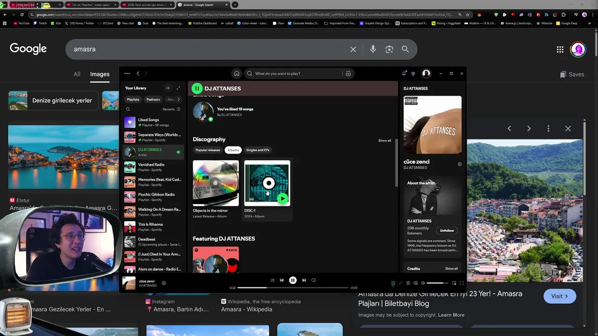598x336 pixels.
Task: Open Memories (feat. Kid Cudi) playlist
Action: [x=152, y=182]
